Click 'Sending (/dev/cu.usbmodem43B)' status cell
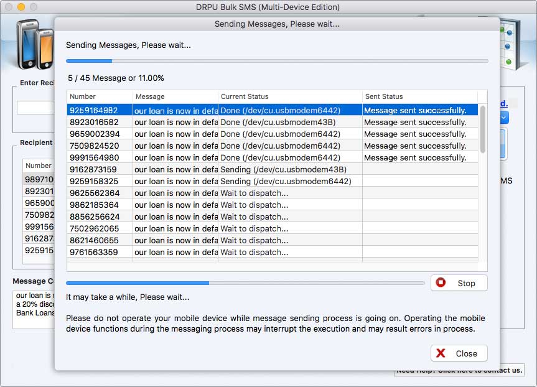Viewport: 537px width, 387px height. point(290,169)
